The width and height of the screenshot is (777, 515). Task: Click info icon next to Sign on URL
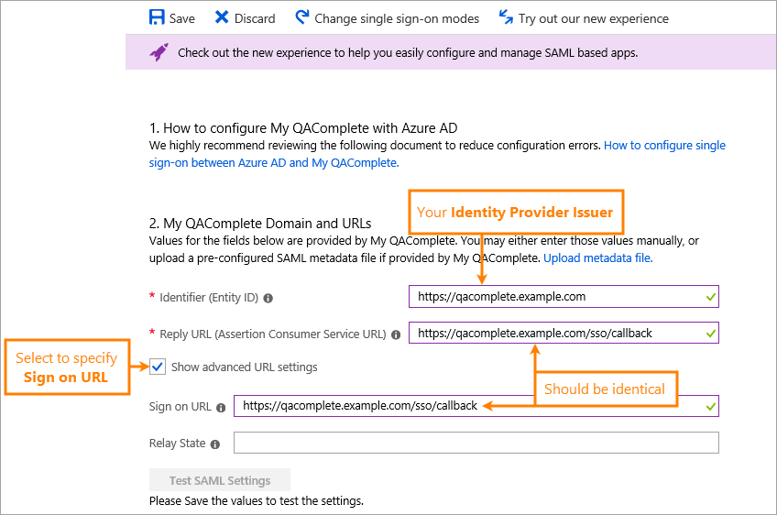[220, 407]
